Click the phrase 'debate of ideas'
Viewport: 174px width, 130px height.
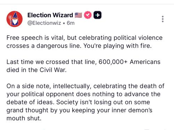(30, 102)
